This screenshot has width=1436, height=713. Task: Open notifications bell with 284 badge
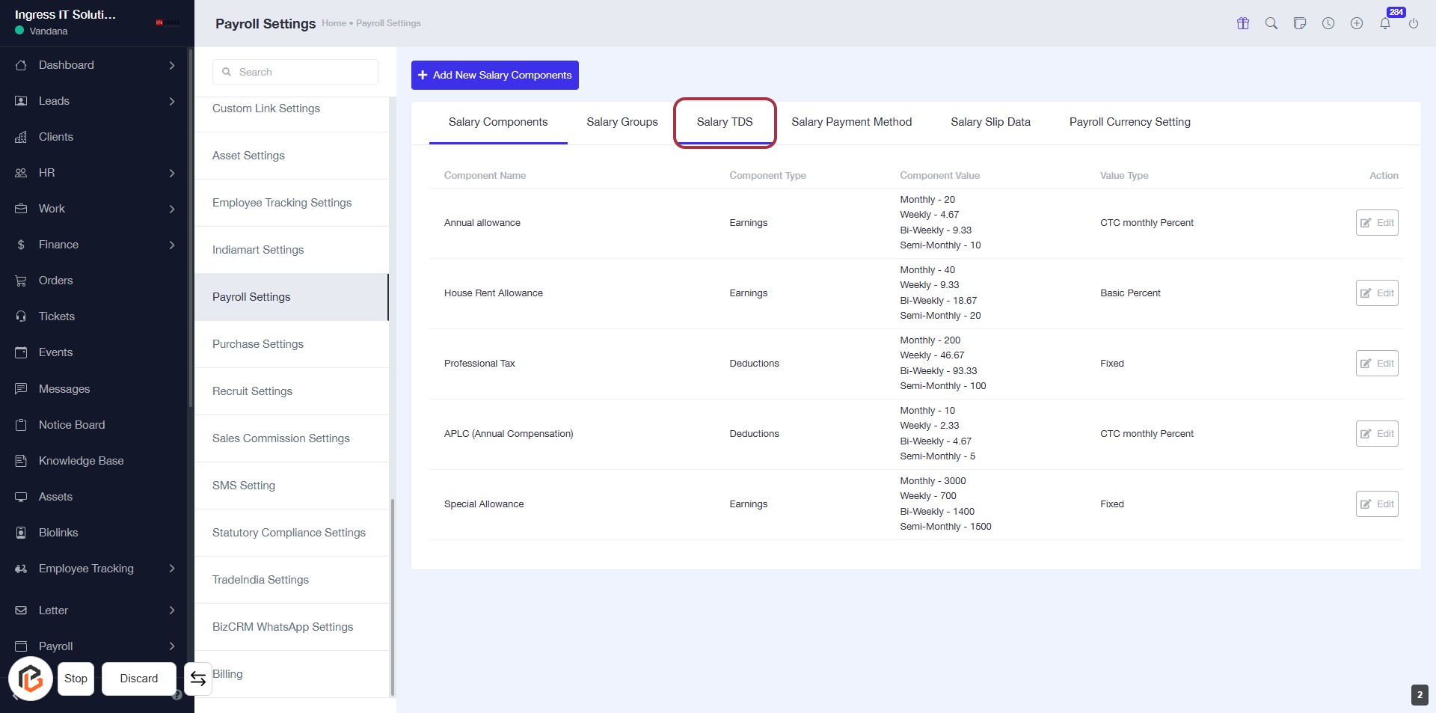[x=1385, y=23]
